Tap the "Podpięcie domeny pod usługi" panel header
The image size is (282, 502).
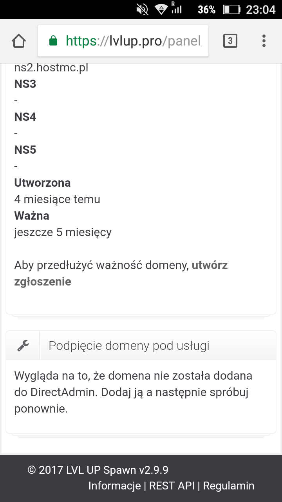click(x=129, y=346)
